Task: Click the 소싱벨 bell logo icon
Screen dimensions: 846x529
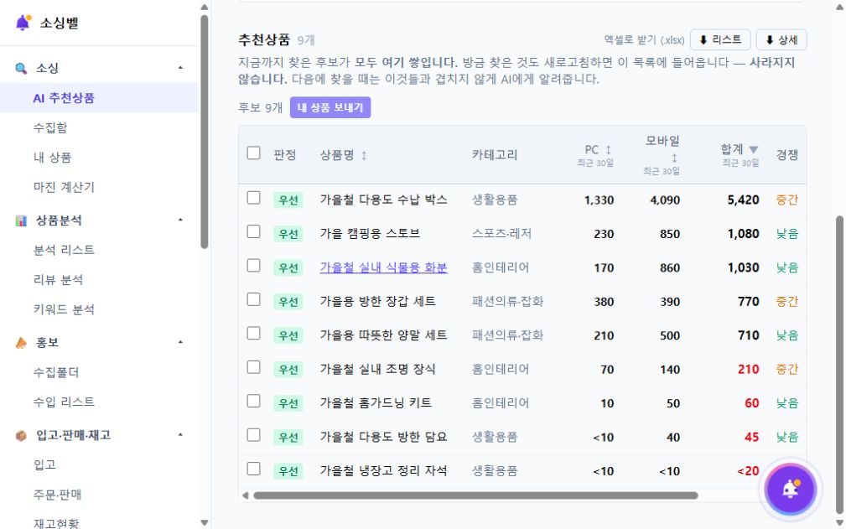Action: click(23, 23)
